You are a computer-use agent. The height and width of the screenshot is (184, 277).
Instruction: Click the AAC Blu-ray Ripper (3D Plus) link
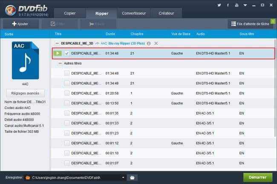click(123, 43)
